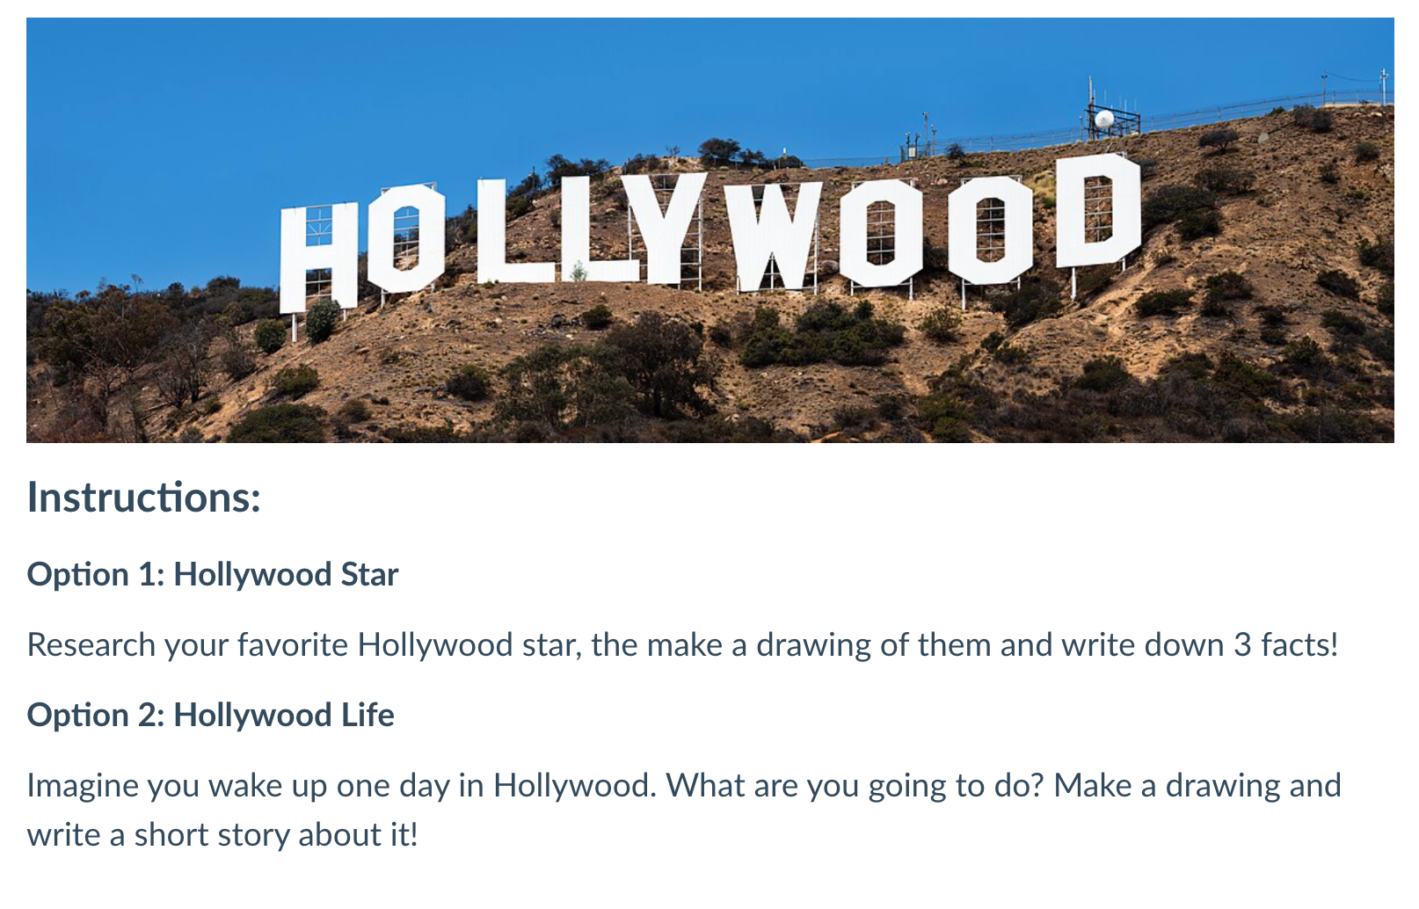
Task: Click the Option 1: Hollywood Star heading
Action: click(213, 575)
